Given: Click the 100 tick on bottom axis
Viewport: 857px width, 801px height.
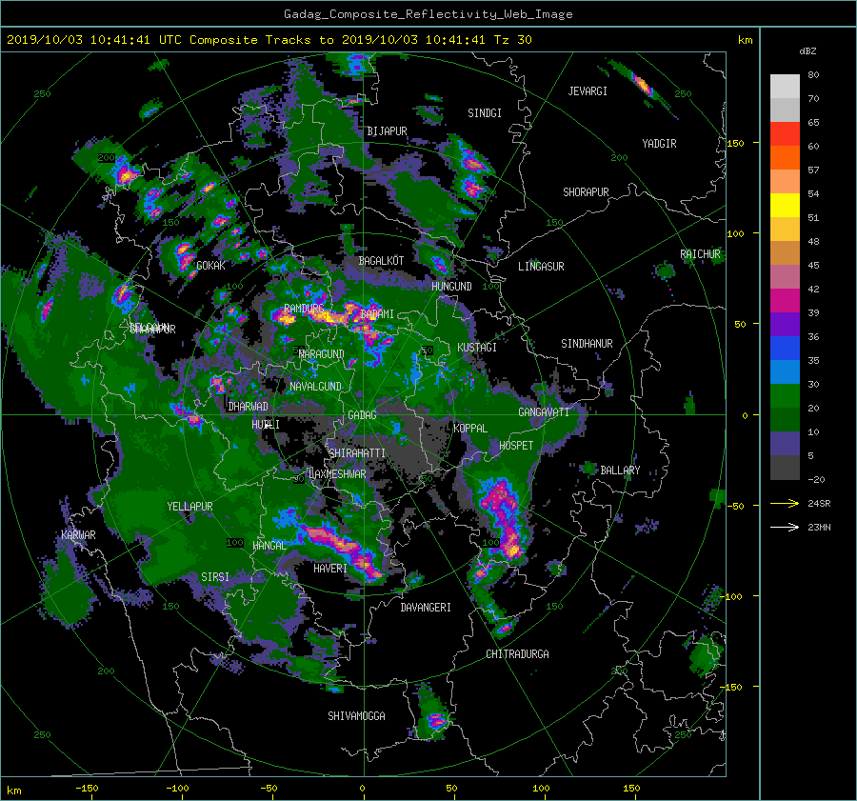Looking at the screenshot, I should [x=541, y=788].
